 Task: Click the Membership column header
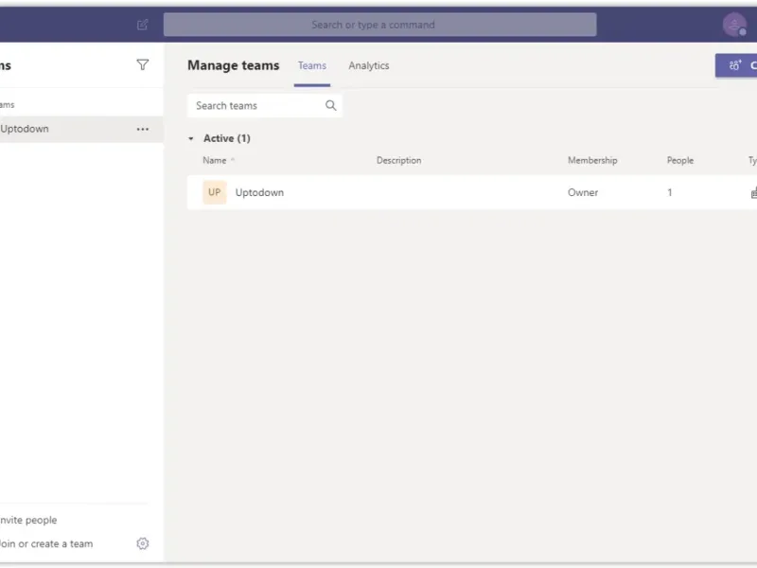pyautogui.click(x=592, y=160)
